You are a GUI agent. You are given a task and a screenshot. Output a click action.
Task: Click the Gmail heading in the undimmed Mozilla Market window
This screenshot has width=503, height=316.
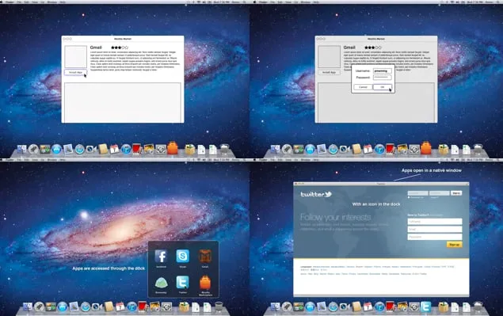[96, 48]
